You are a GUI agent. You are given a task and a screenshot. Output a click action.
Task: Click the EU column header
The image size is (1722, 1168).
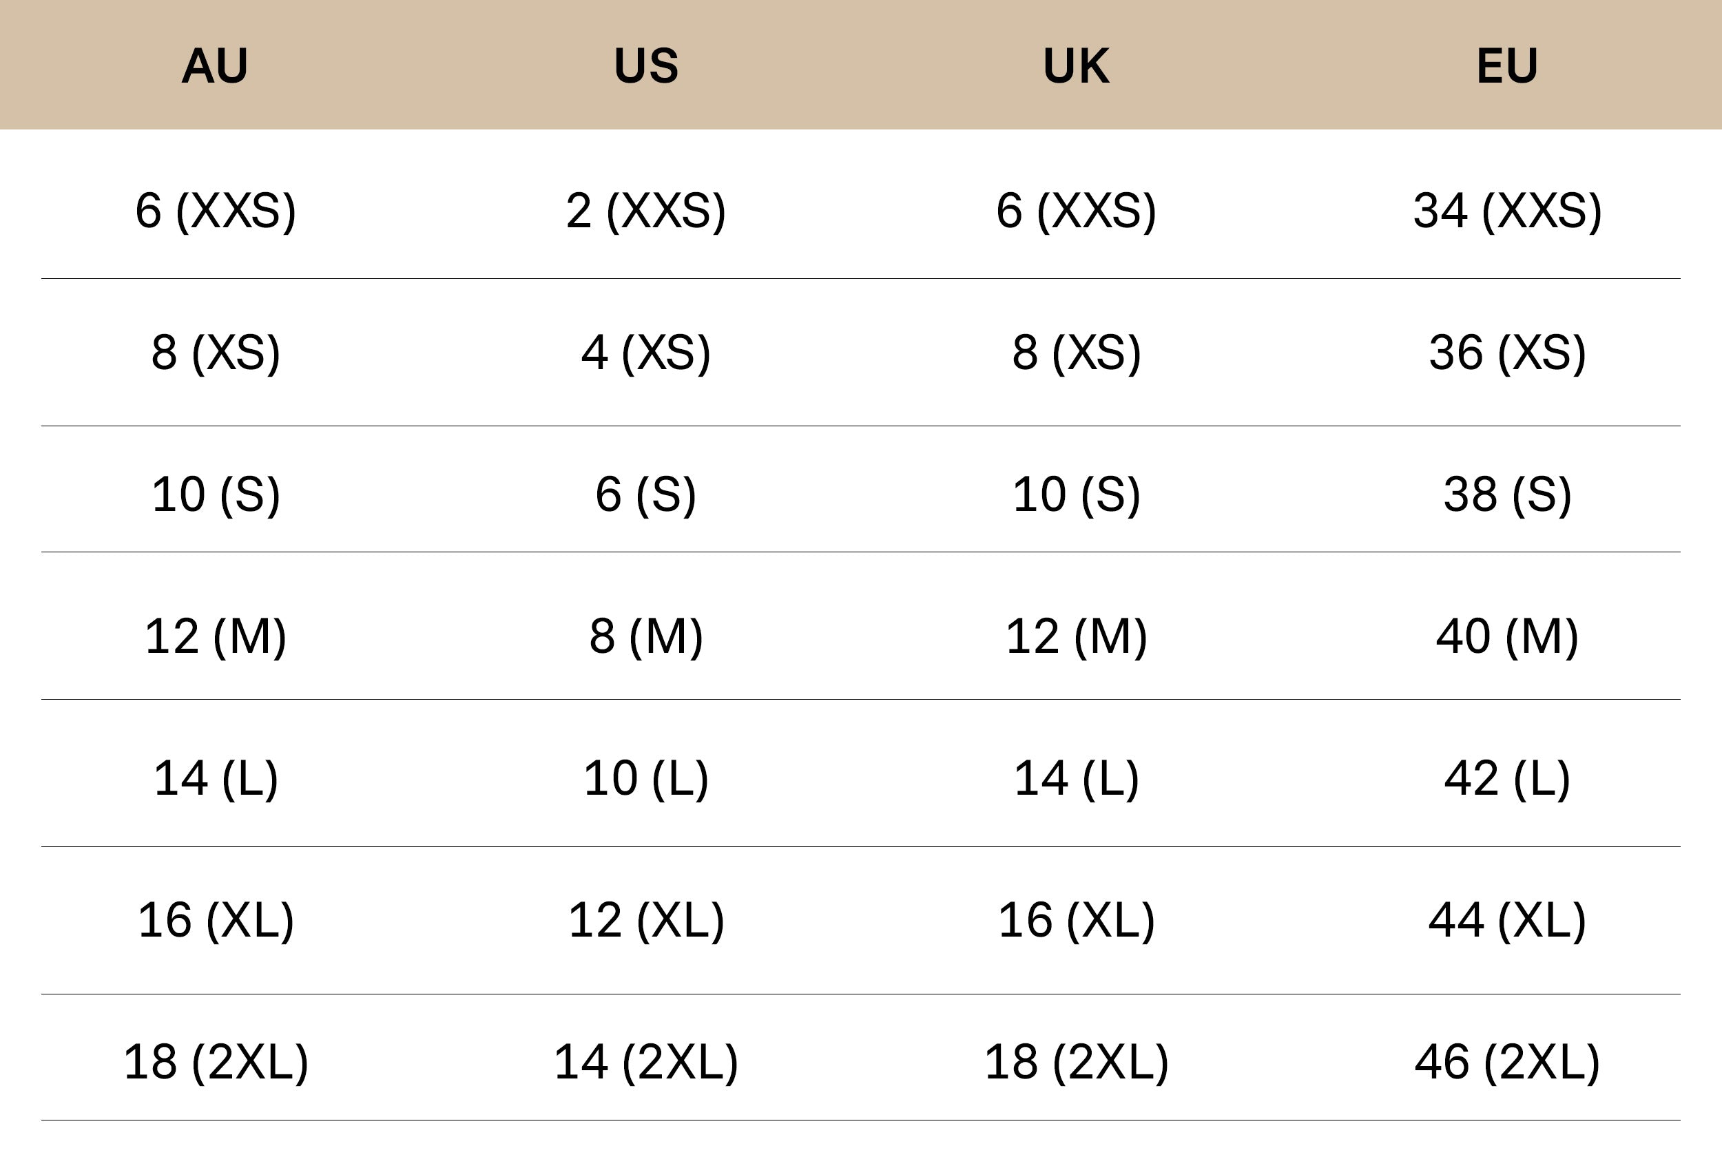[x=1507, y=65]
